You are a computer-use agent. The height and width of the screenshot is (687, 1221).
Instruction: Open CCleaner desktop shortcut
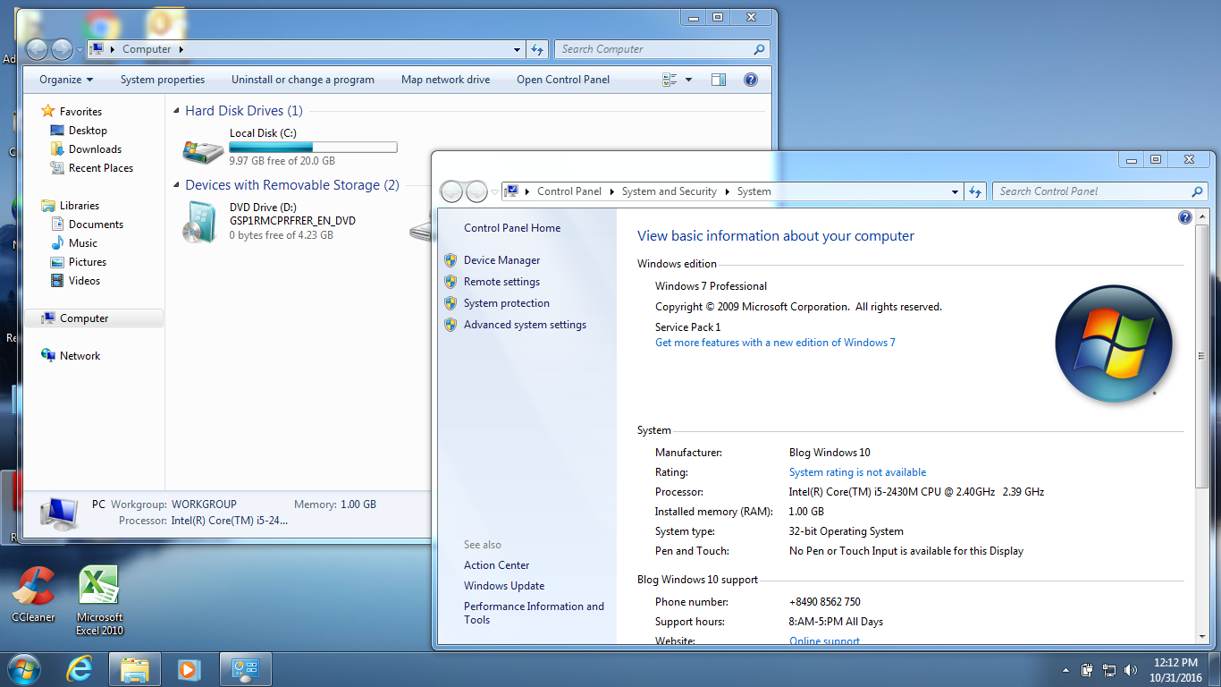coord(33,594)
